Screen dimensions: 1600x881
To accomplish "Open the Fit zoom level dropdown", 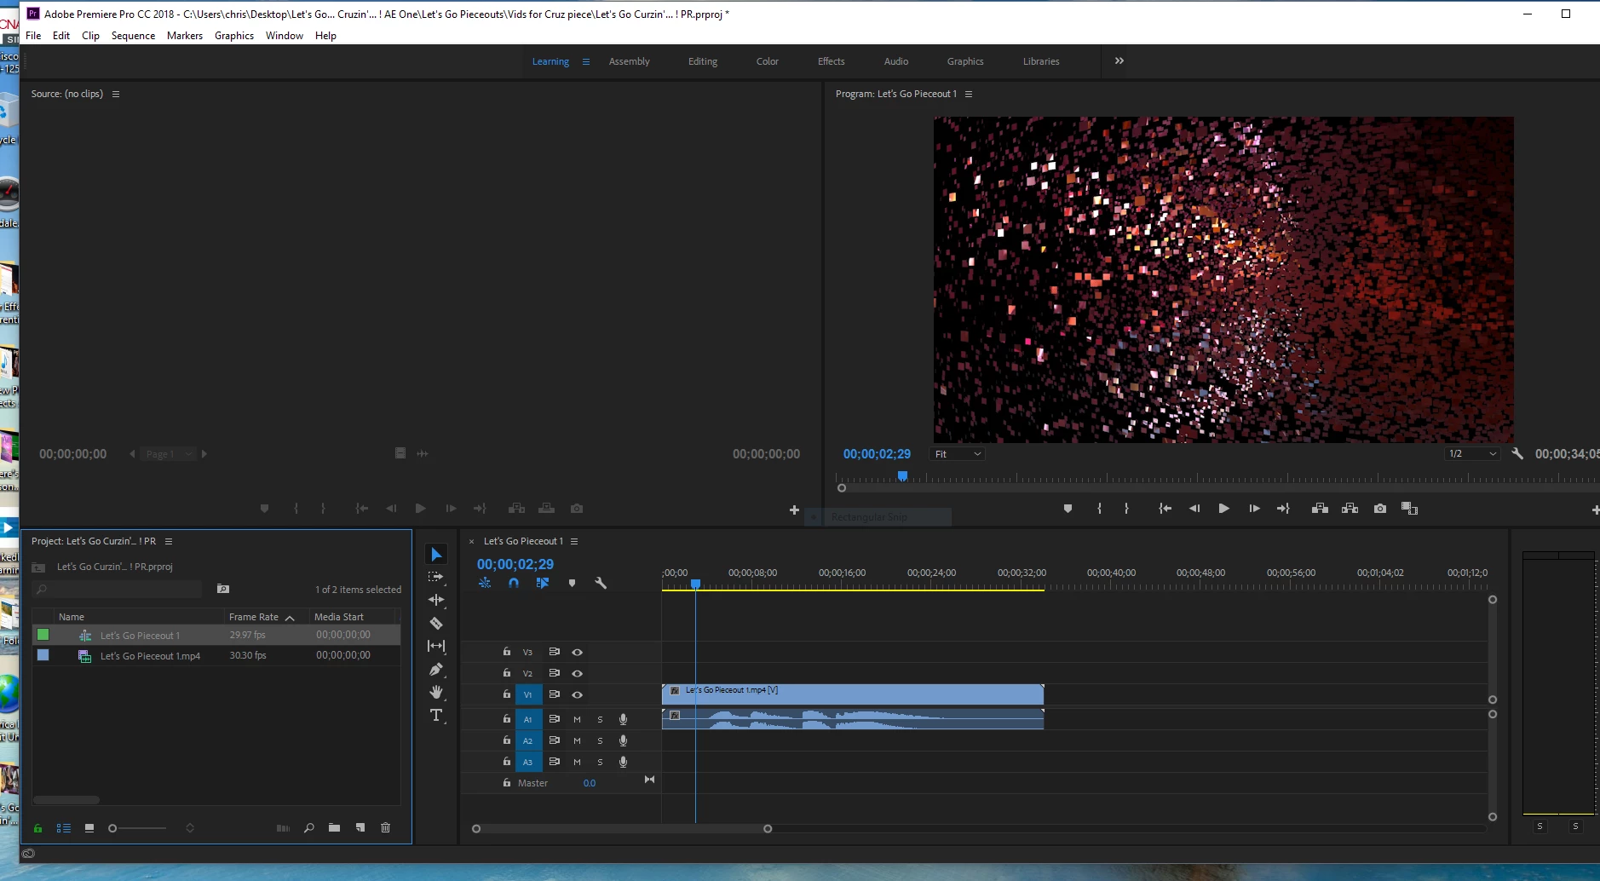I will tap(958, 454).
